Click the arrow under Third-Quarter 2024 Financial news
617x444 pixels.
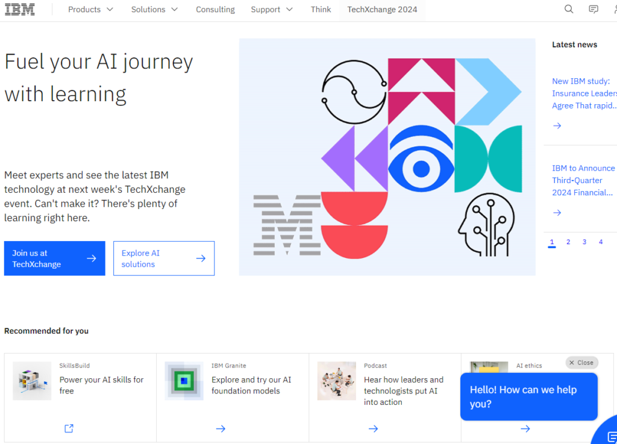pyautogui.click(x=557, y=213)
